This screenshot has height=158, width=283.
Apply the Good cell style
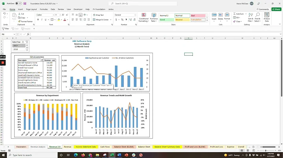167,20
